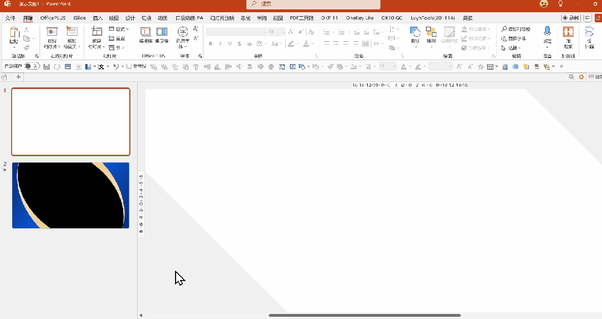Click the Insert Table icon in quick toolbar

(x=491, y=67)
